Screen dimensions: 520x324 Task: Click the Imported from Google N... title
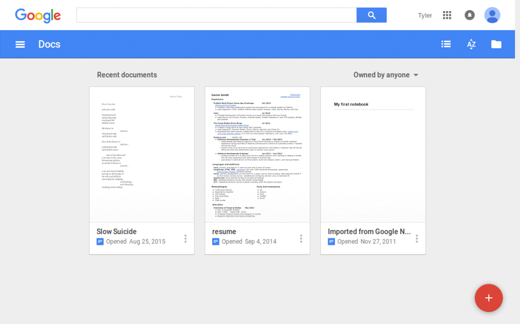369,232
